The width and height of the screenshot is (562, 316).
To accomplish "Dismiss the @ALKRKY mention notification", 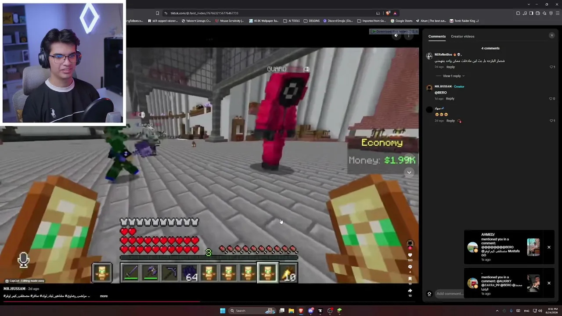I will pyautogui.click(x=549, y=283).
